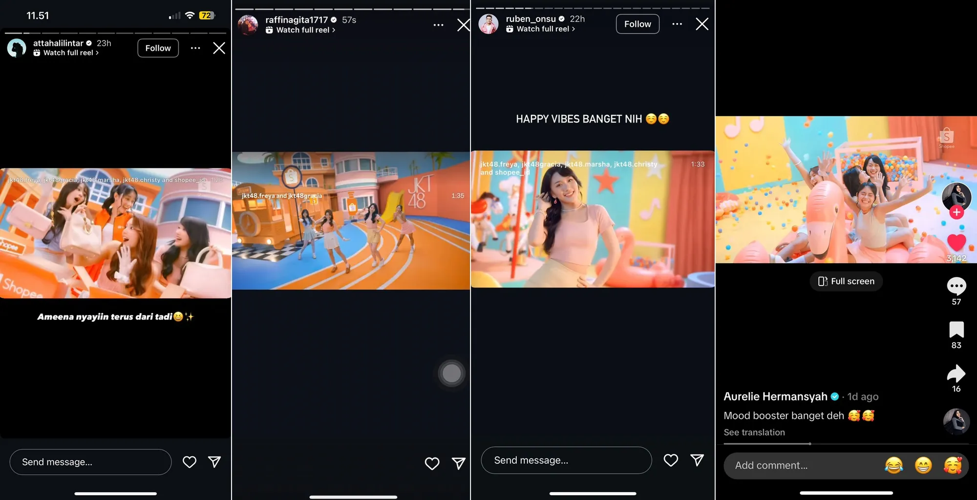This screenshot has width=977, height=500.
Task: Tap HAPPY VIBES BANGET NIH caption
Action: tap(592, 119)
